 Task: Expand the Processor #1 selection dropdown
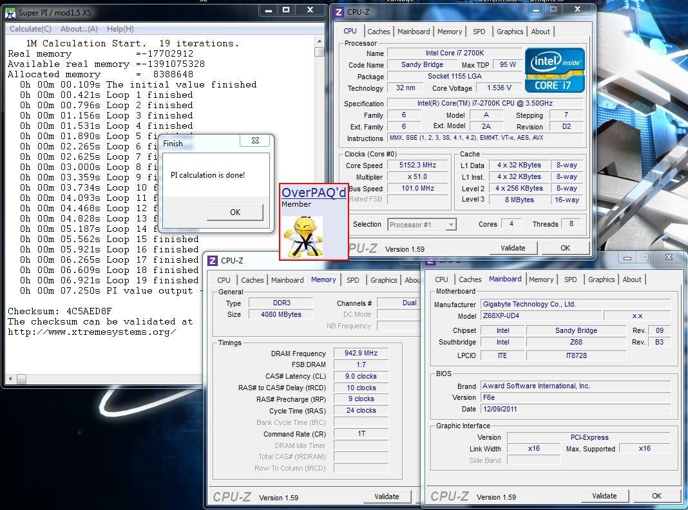[x=451, y=225]
